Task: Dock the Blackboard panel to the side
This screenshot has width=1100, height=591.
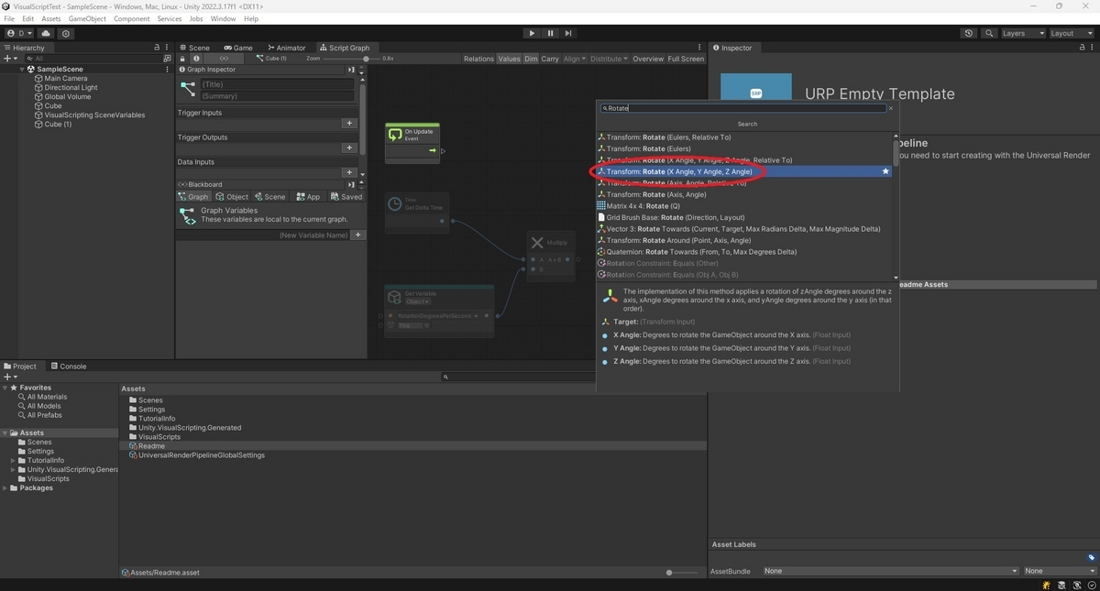Action: (x=351, y=184)
